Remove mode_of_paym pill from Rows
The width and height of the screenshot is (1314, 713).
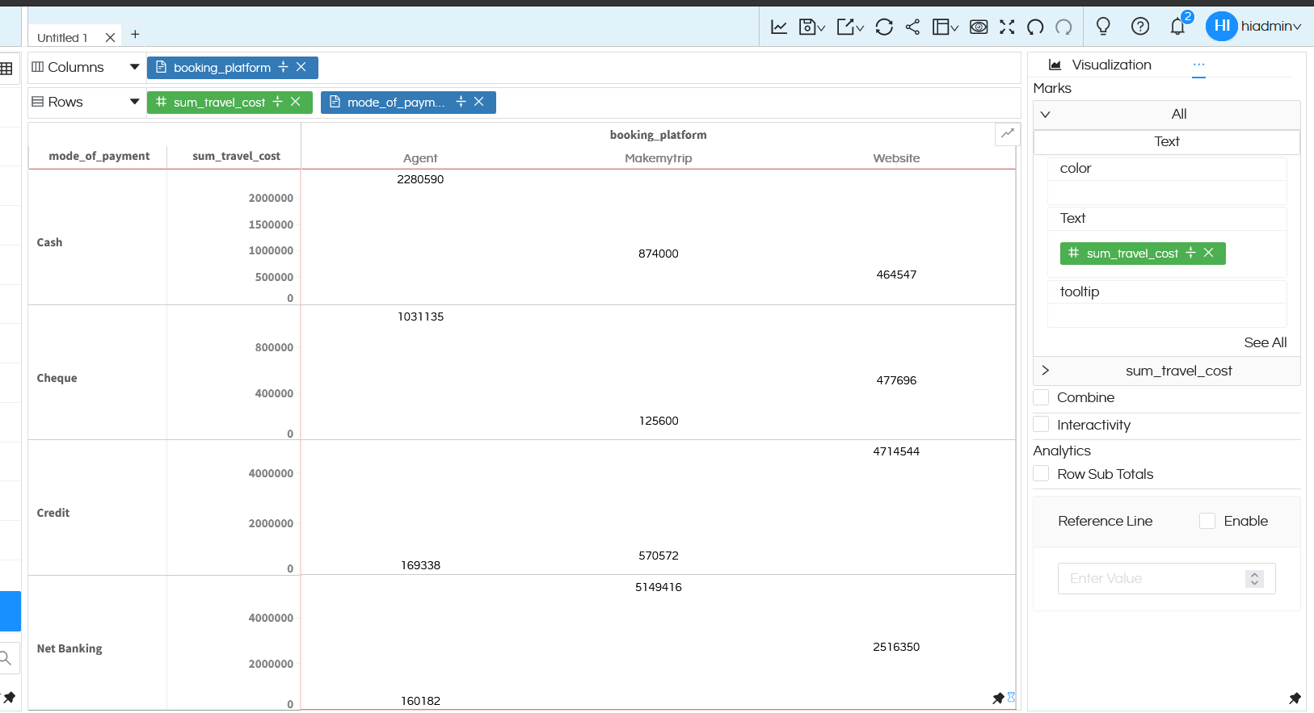coord(478,102)
